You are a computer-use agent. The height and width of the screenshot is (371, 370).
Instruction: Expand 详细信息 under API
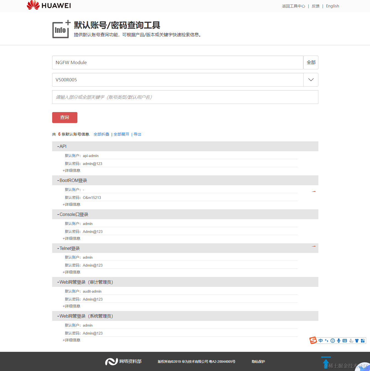pyautogui.click(x=72, y=170)
